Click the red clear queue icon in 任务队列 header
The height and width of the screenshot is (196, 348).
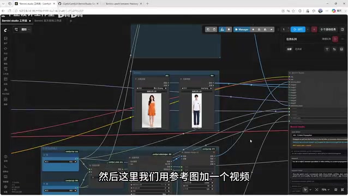[x=335, y=39]
